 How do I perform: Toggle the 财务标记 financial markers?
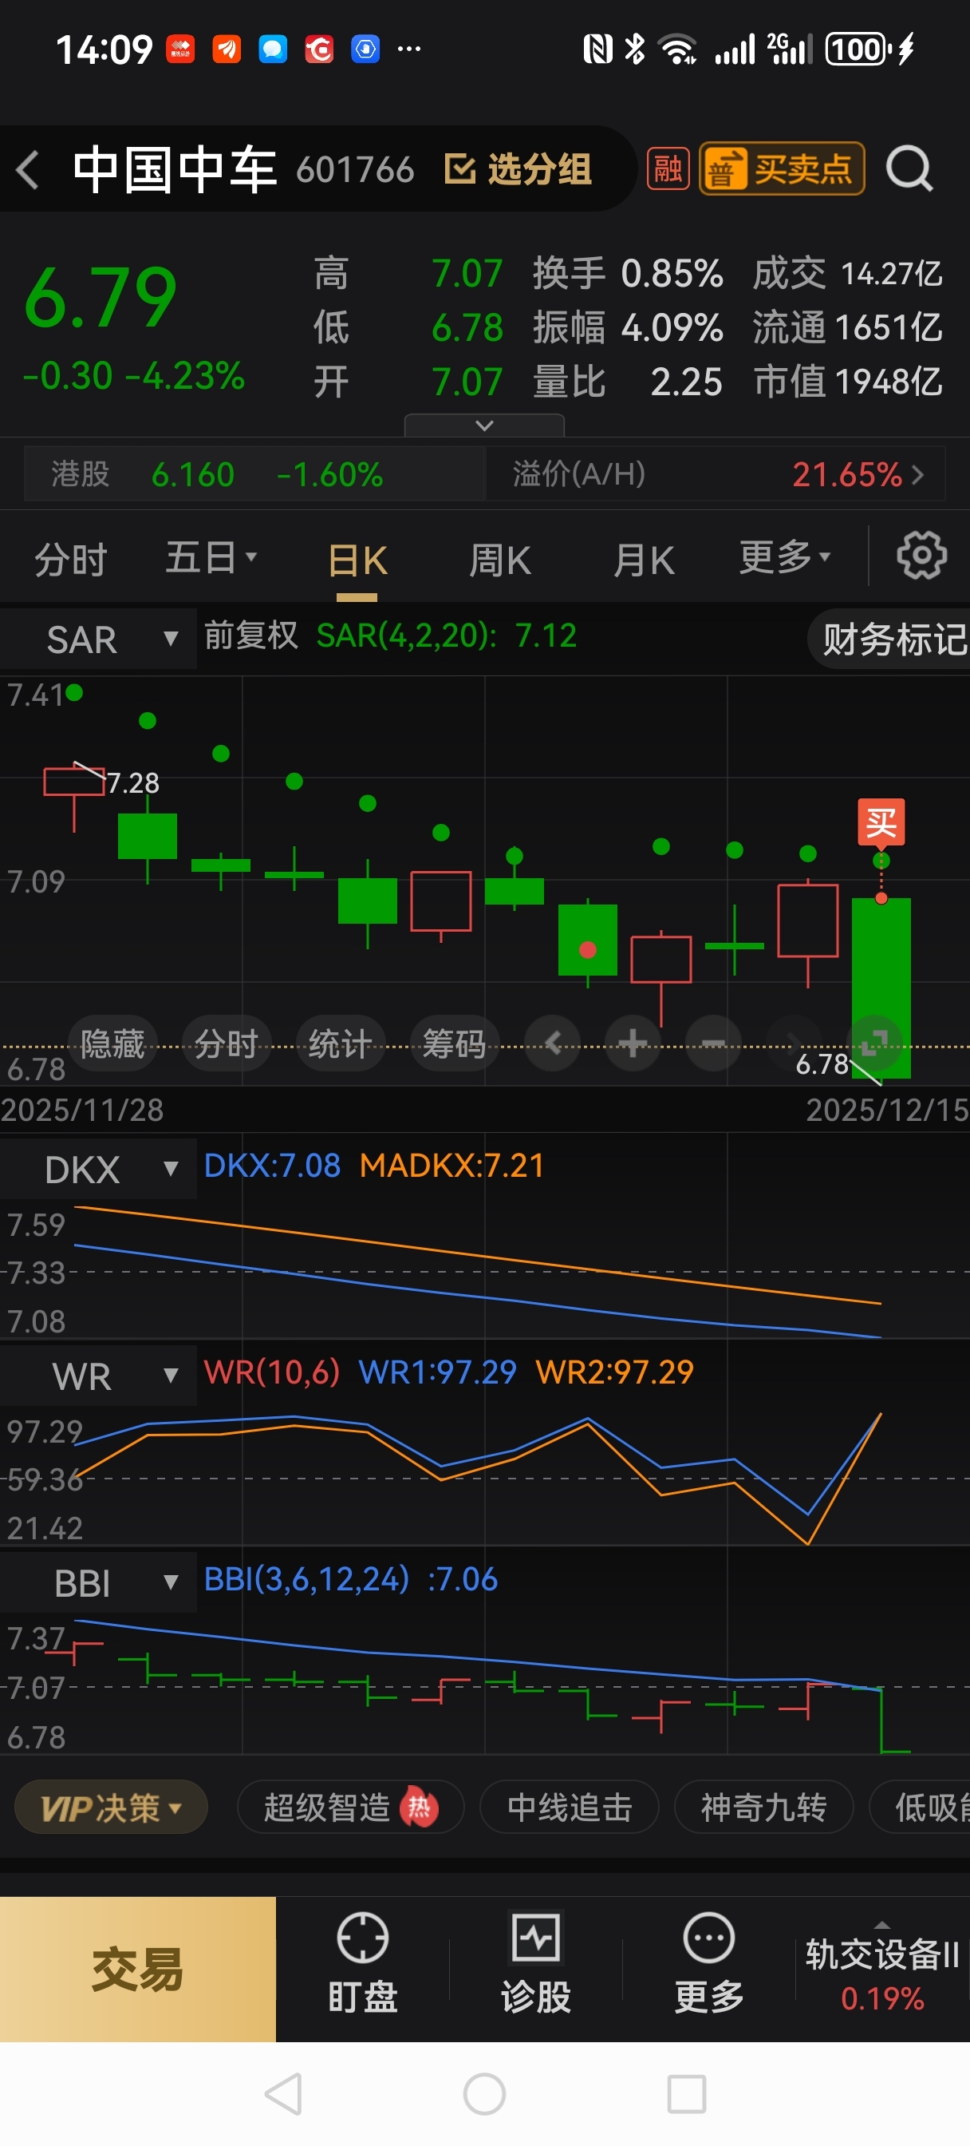pyautogui.click(x=889, y=639)
